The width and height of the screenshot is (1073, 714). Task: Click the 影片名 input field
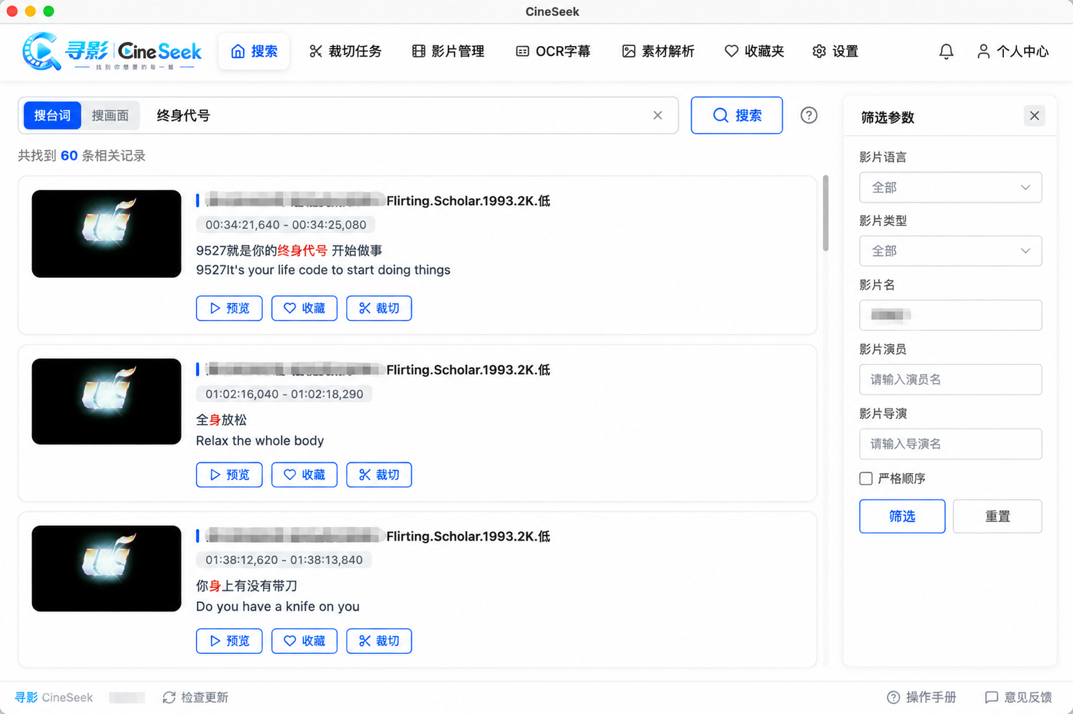950,315
